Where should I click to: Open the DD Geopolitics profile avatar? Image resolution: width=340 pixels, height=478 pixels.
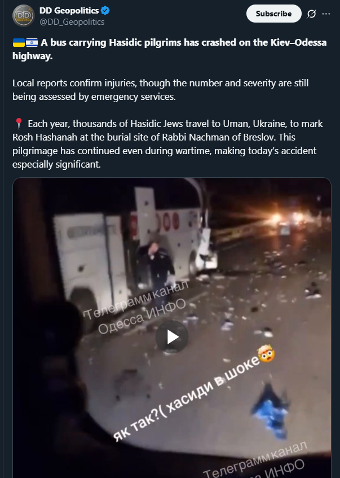click(23, 15)
